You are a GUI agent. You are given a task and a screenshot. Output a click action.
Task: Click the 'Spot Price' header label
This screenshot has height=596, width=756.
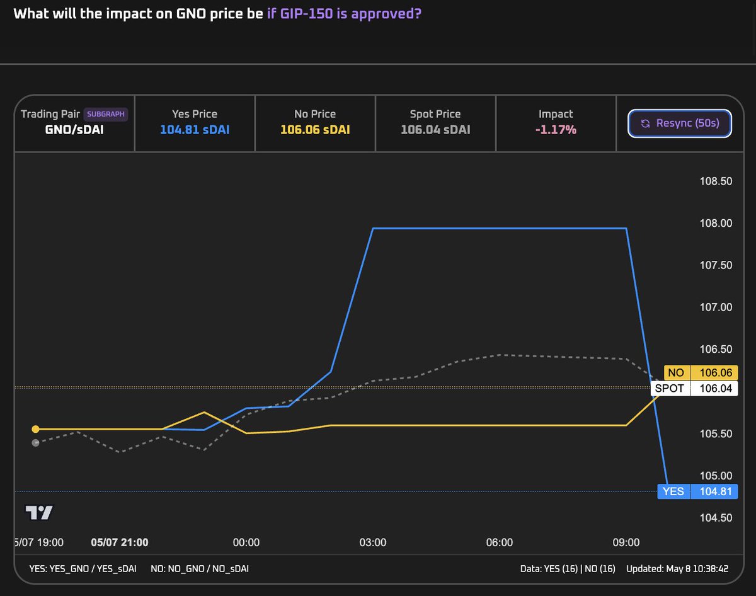point(435,114)
